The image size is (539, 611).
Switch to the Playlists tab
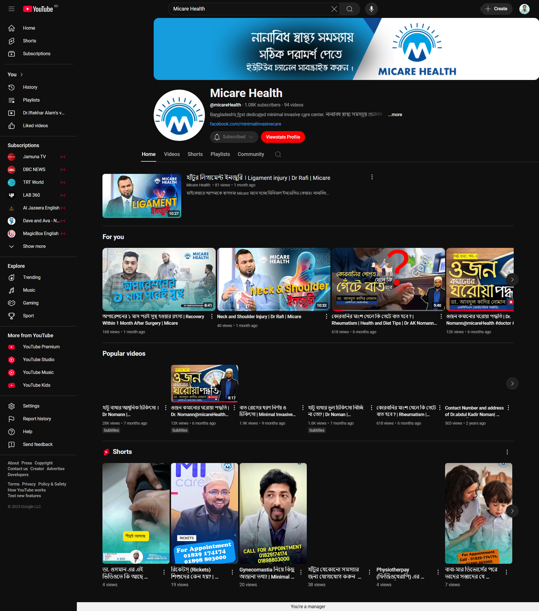220,155
